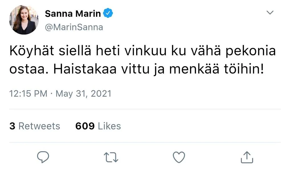Viewport: 290px width, 173px height.
Task: View the Retweets list label
Action: click(39, 126)
